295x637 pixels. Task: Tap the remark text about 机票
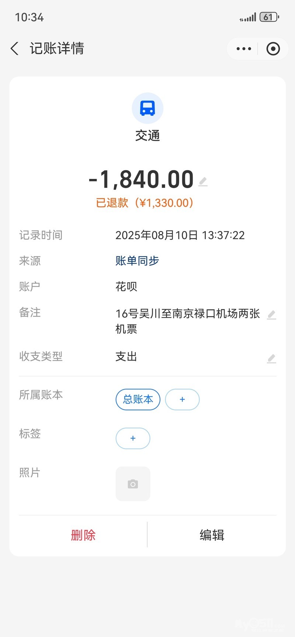[x=187, y=321]
